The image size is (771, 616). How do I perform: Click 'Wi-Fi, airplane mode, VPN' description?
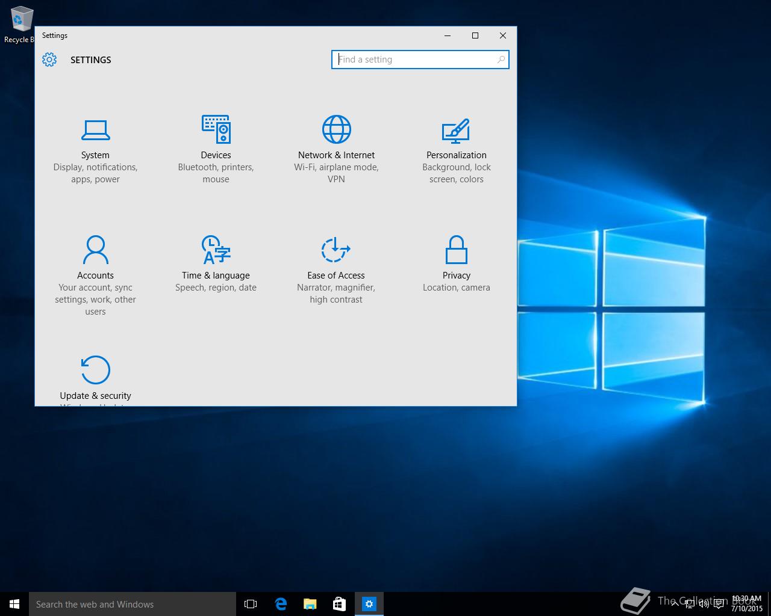(336, 173)
